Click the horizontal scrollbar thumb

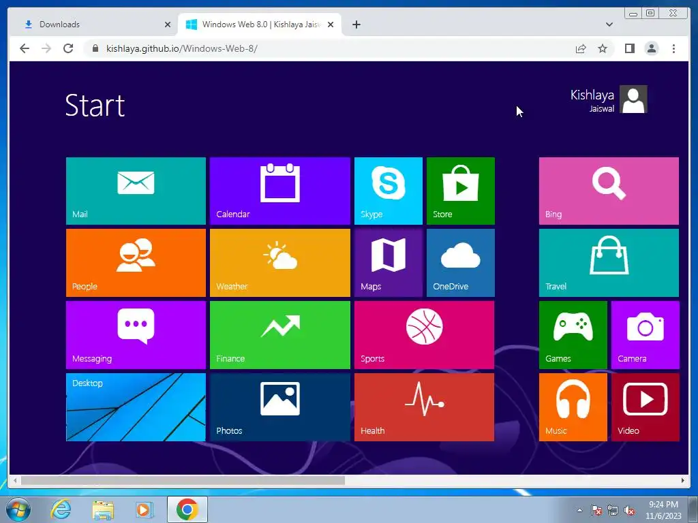coord(183,480)
